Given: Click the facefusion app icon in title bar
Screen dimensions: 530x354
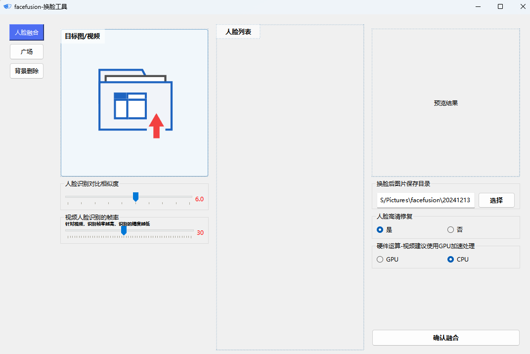Looking at the screenshot, I should pyautogui.click(x=7, y=7).
